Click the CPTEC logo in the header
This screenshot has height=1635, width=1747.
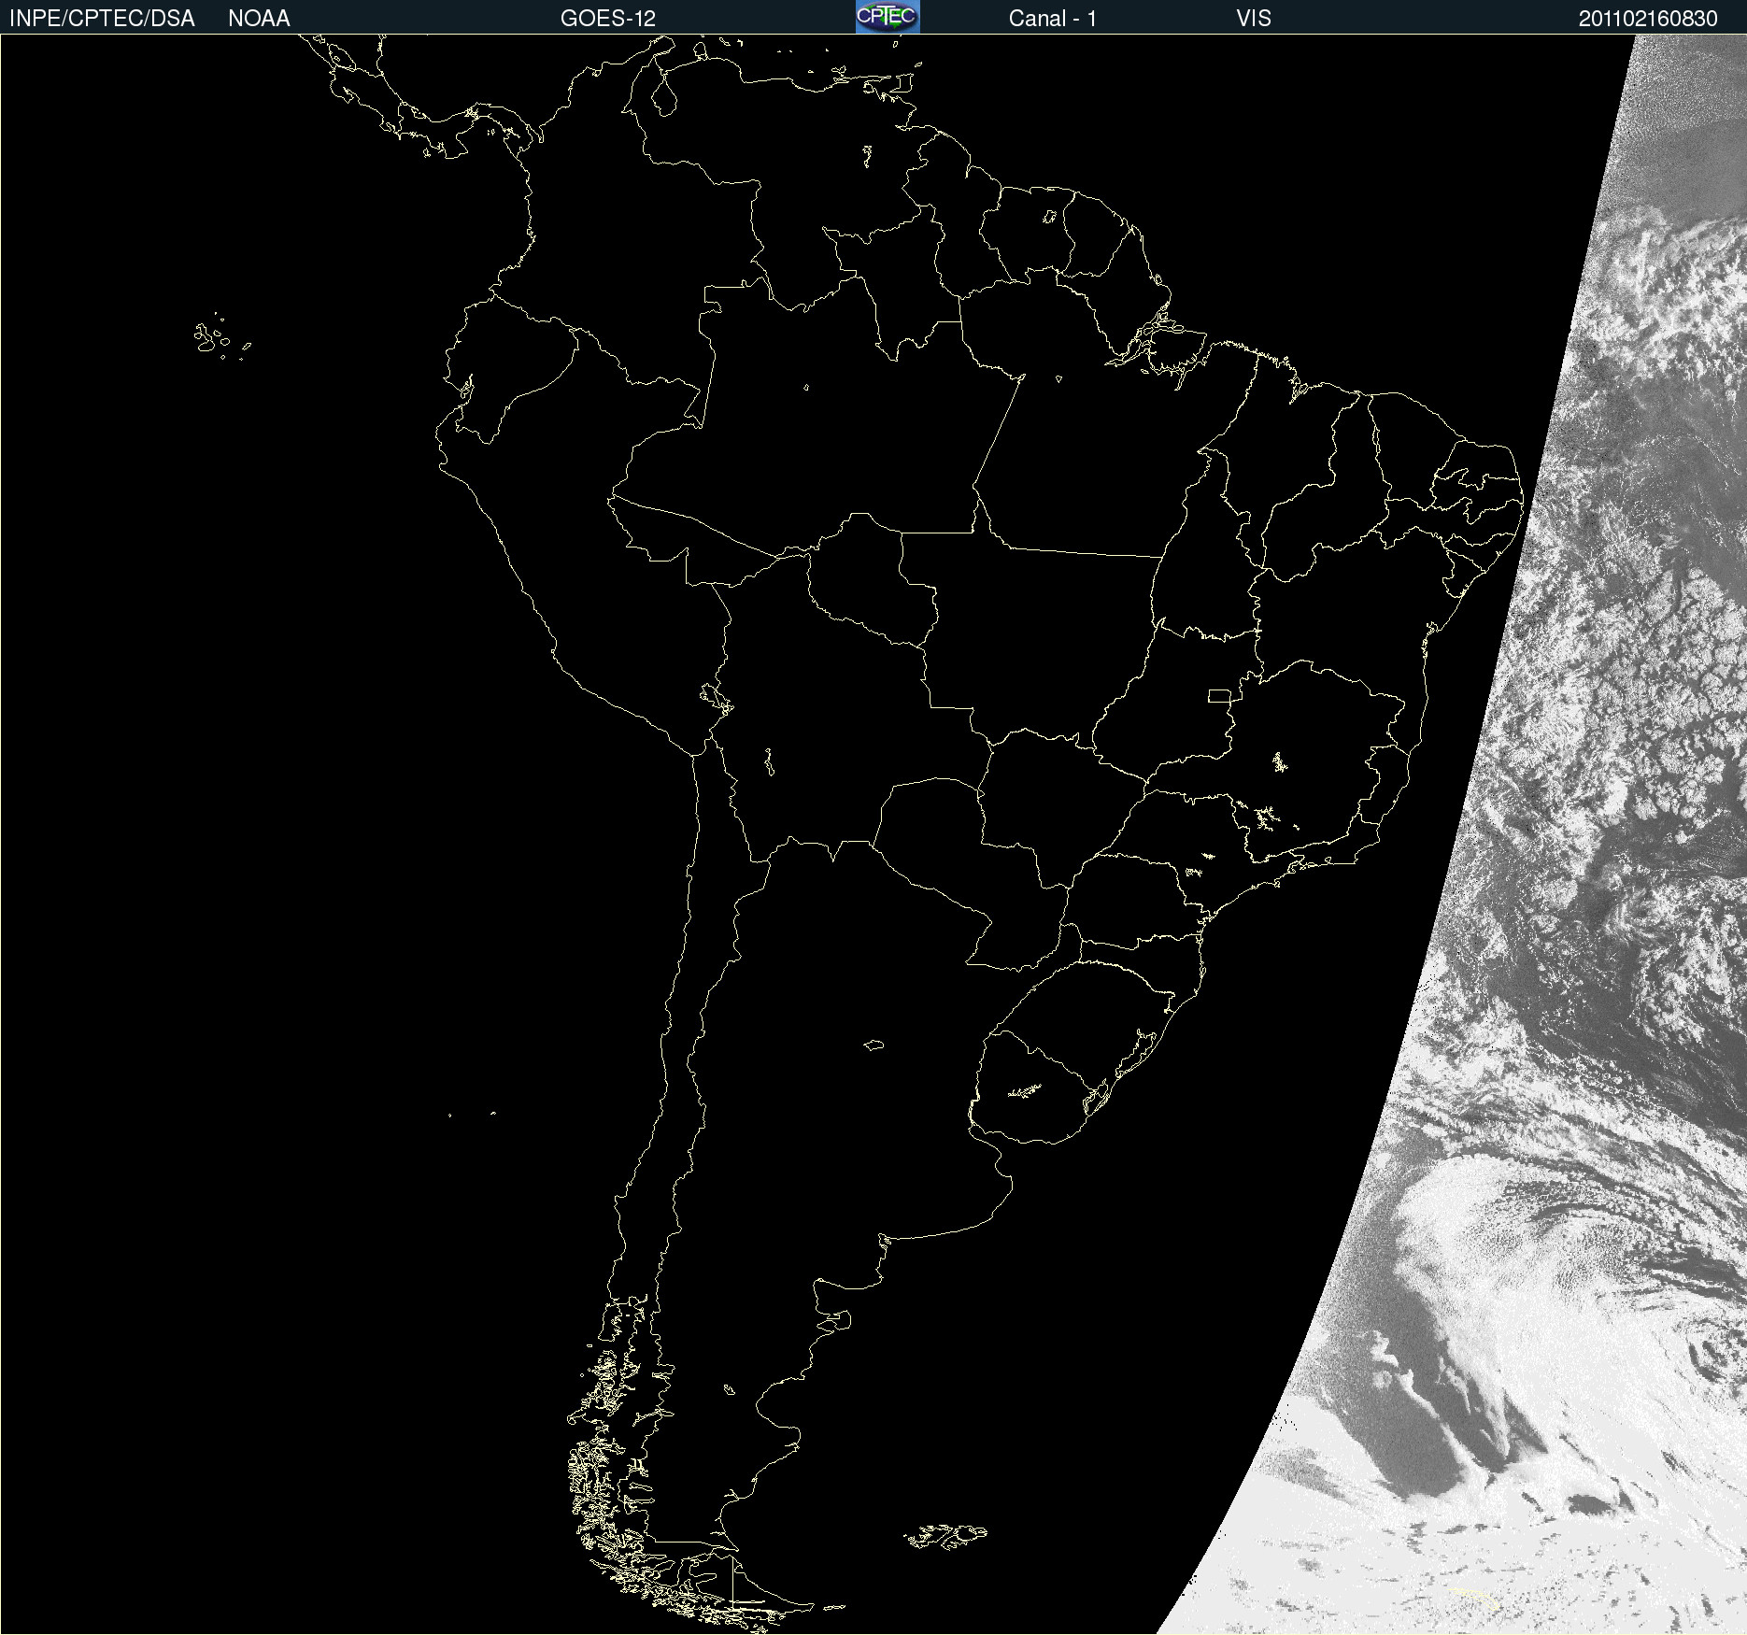coord(888,17)
